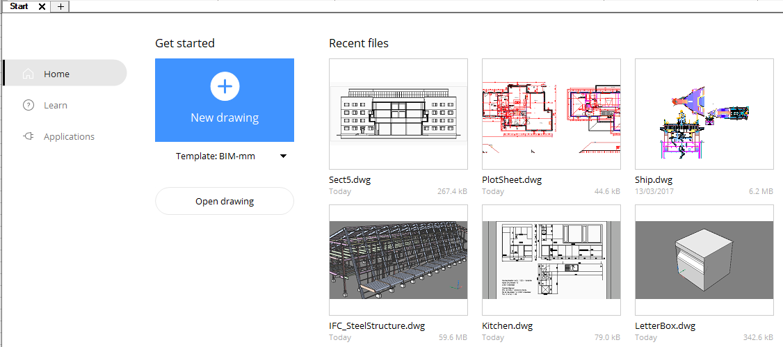Close the Start tab
The width and height of the screenshot is (783, 347).
point(42,6)
